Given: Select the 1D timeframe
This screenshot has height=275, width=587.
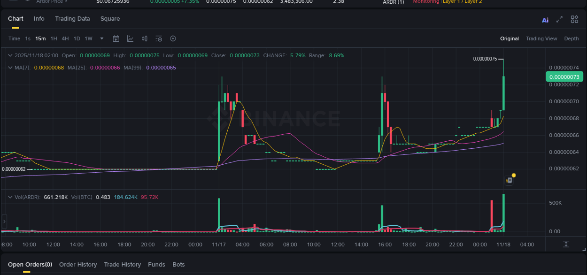Looking at the screenshot, I should (77, 38).
